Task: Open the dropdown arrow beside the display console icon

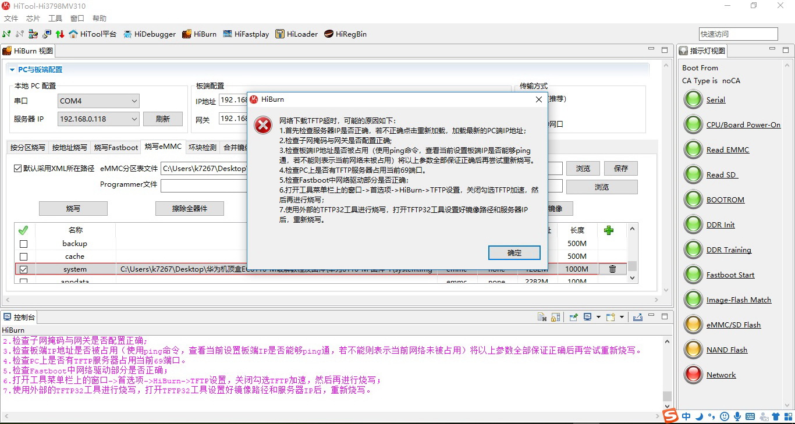Action: [x=598, y=317]
